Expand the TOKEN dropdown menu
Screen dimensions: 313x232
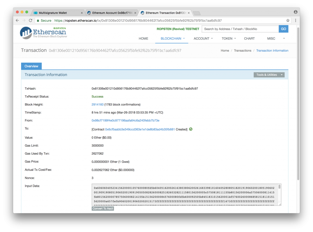pos(229,39)
